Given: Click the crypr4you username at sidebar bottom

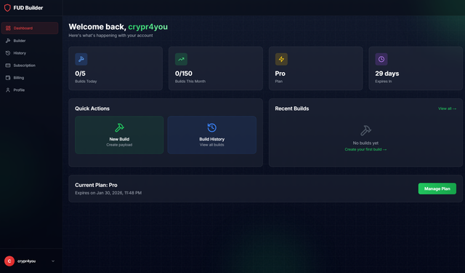Looking at the screenshot, I should (26, 261).
